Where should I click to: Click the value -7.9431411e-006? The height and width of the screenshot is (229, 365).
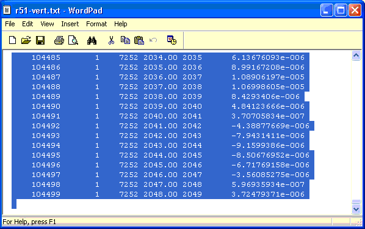pyautogui.click(x=268, y=136)
